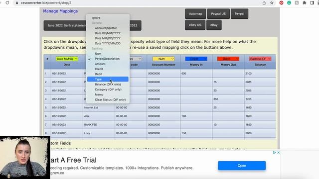Viewport: 319px width, 179px height.
Task: Toggle the browser side panel icon
Action: (312, 3)
